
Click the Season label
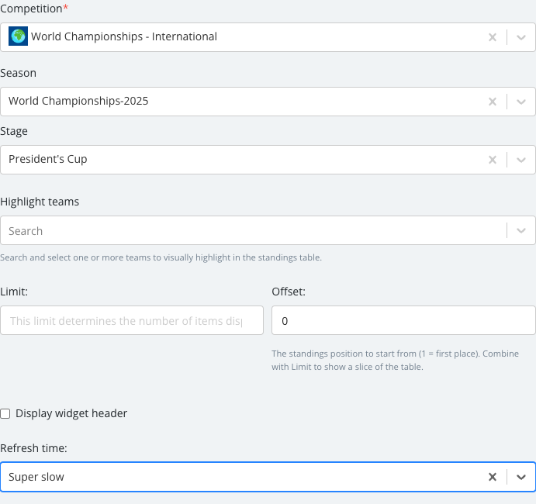tap(18, 73)
